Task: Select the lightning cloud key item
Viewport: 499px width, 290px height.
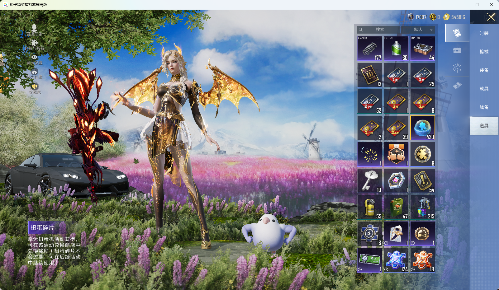Action: pos(370,180)
